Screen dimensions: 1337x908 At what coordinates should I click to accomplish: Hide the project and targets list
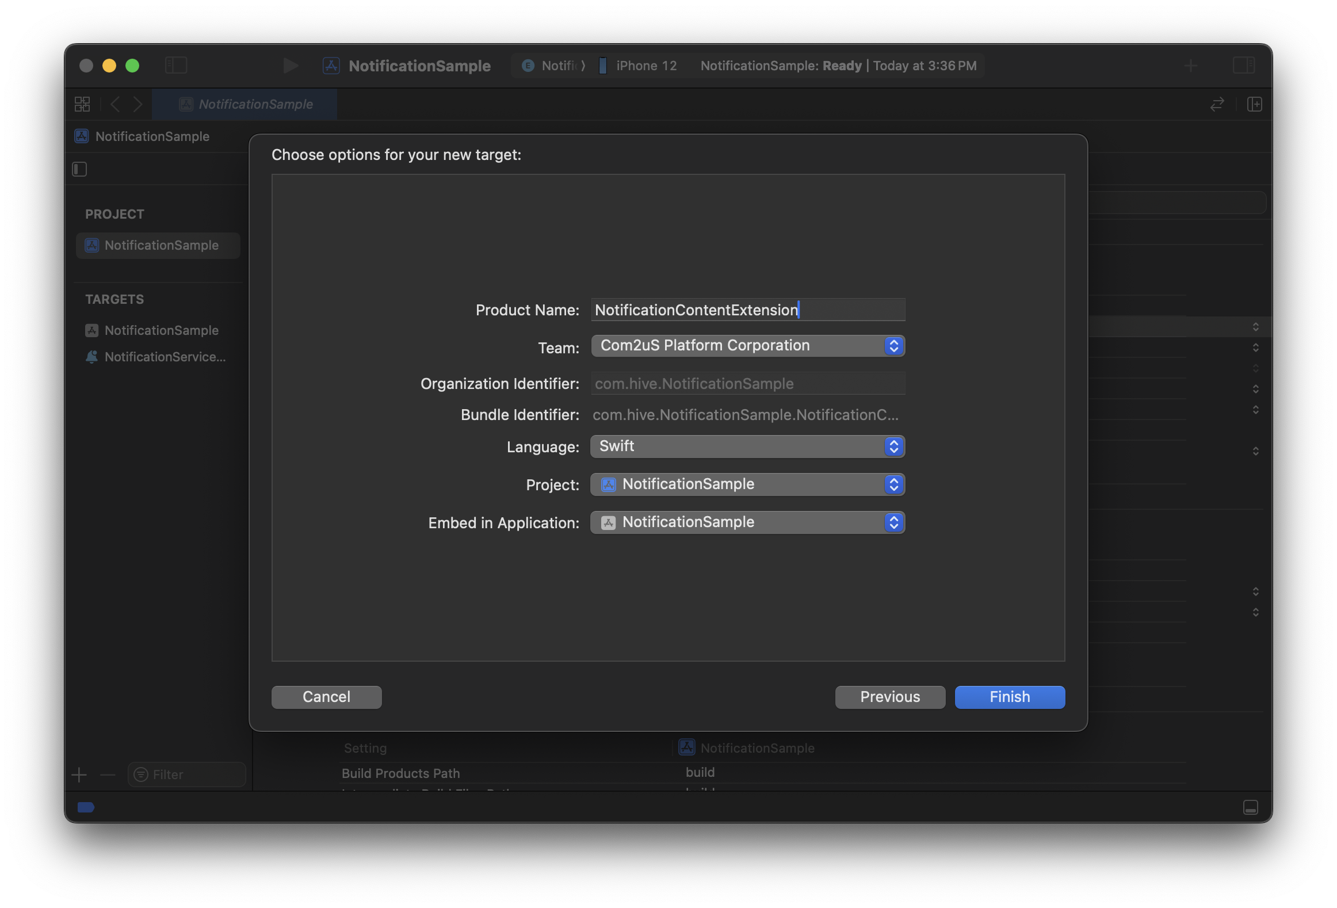(79, 169)
